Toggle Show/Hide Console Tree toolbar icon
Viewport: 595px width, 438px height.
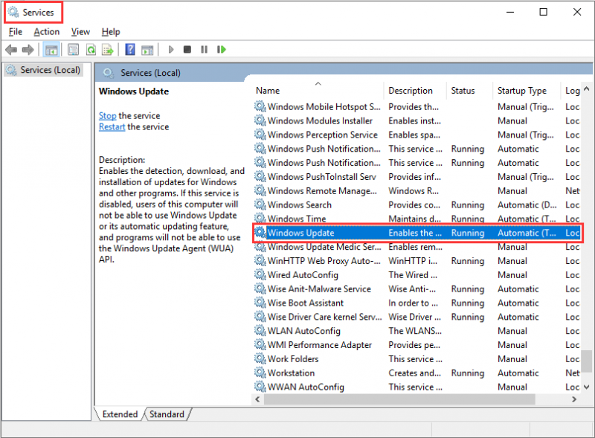click(x=51, y=50)
